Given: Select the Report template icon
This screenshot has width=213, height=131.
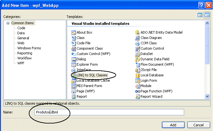Looking at the screenshot, I should (73, 96).
